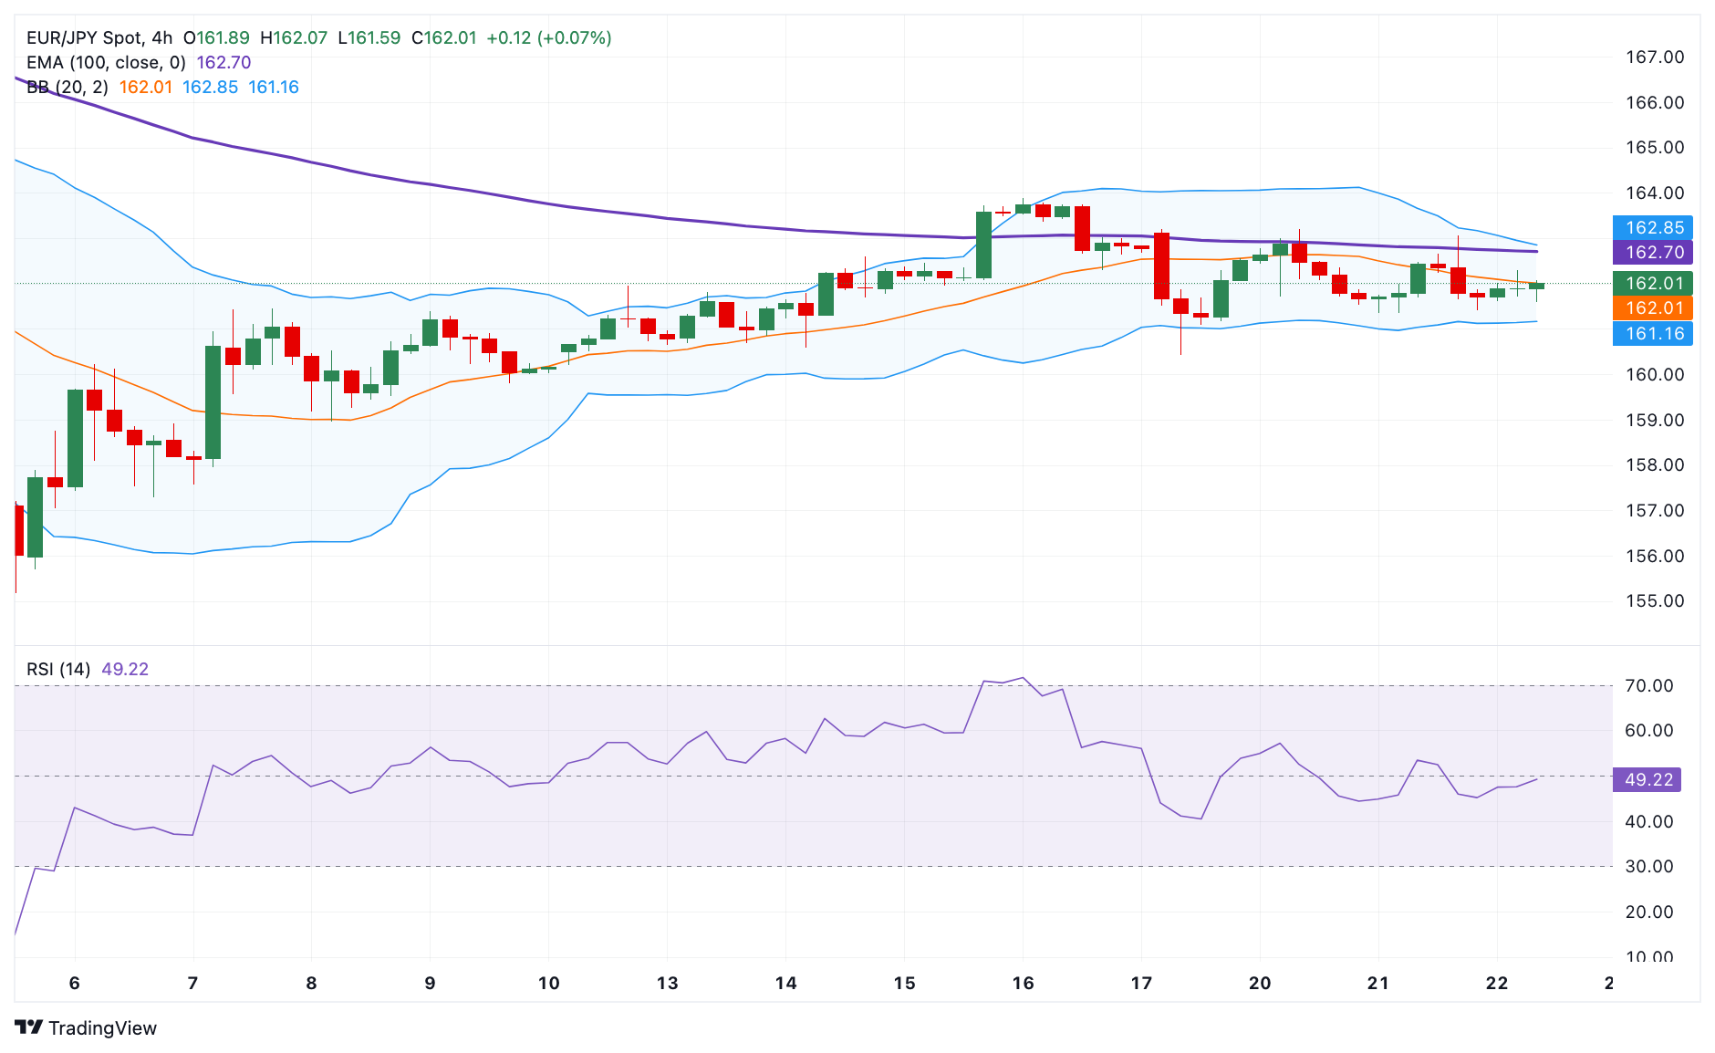
Task: Click the TradingView logo icon
Action: [29, 1027]
